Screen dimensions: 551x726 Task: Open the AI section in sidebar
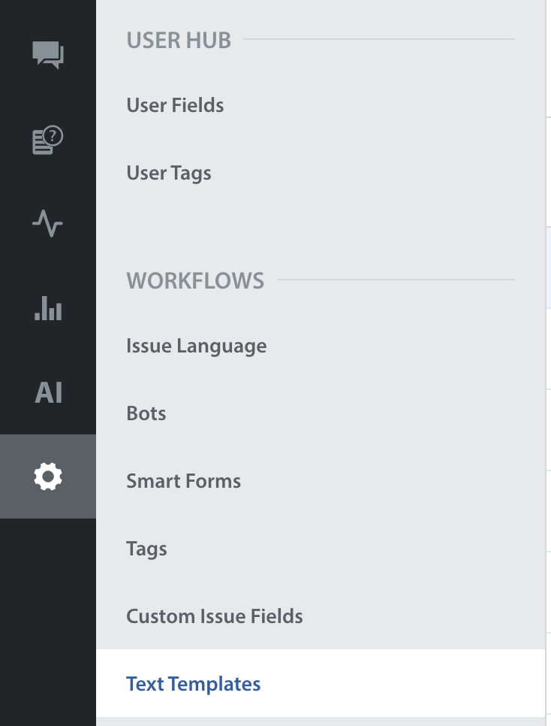48,392
